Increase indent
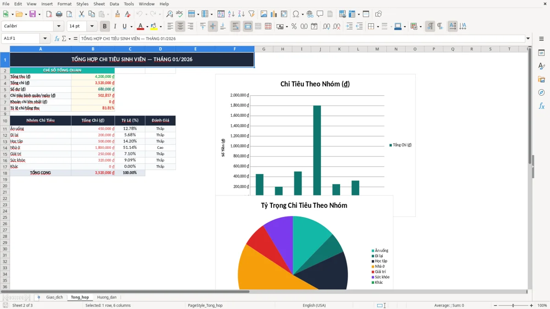550x309 pixels. point(349,27)
